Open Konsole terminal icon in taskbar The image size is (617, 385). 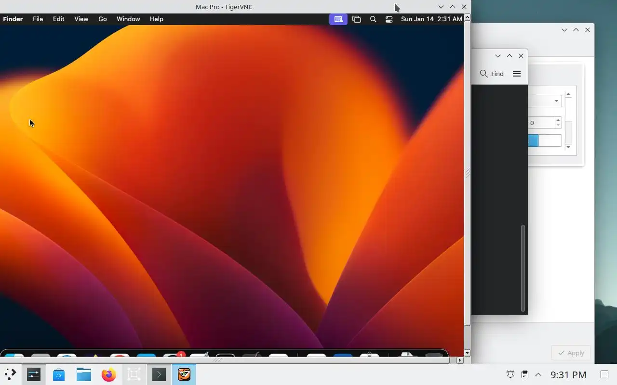click(x=159, y=374)
